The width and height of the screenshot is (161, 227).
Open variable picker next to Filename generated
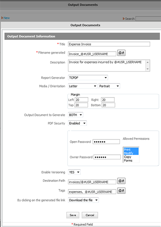pyautogui.click(x=121, y=53)
